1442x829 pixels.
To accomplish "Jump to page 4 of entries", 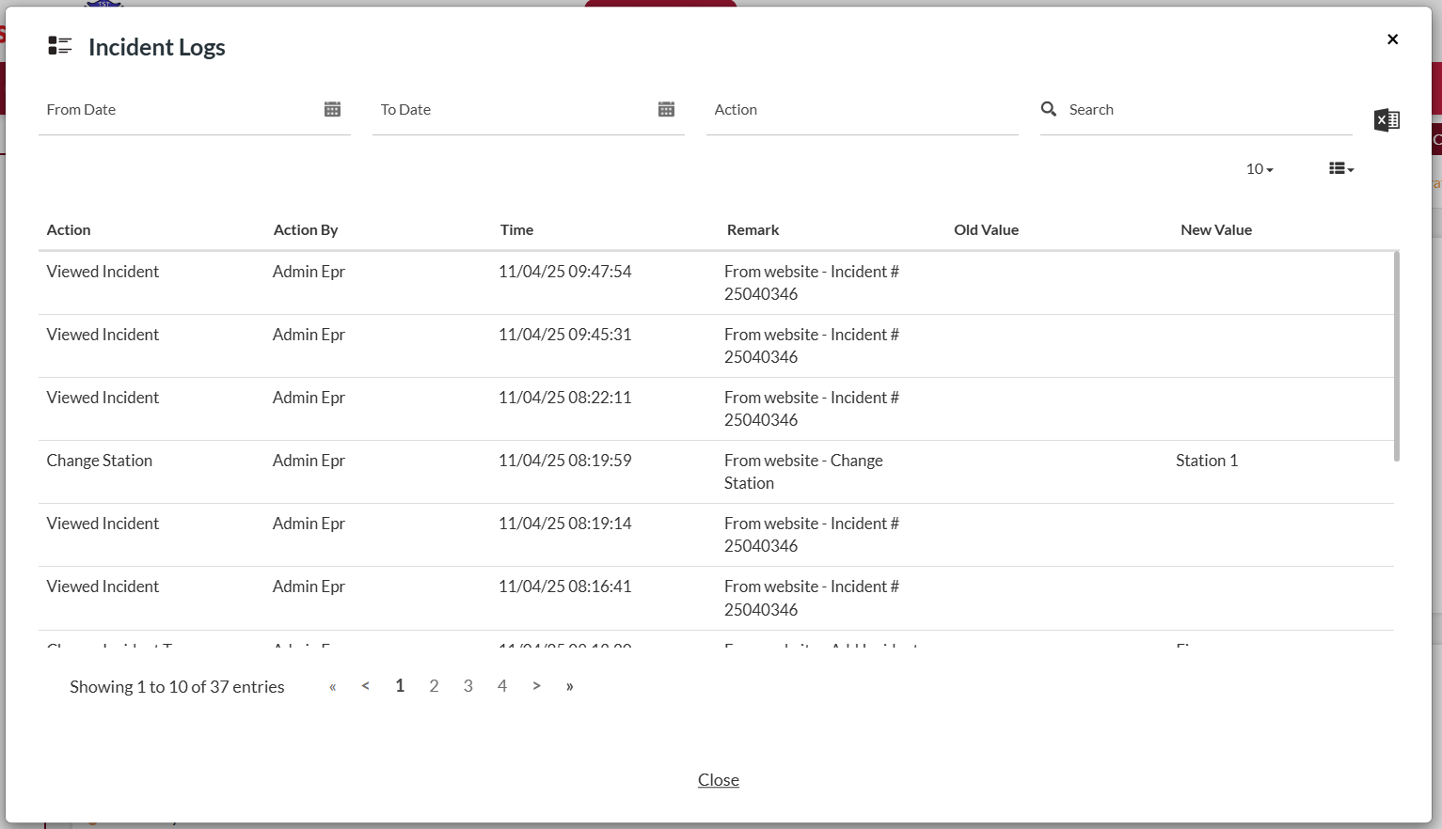I will (x=502, y=686).
